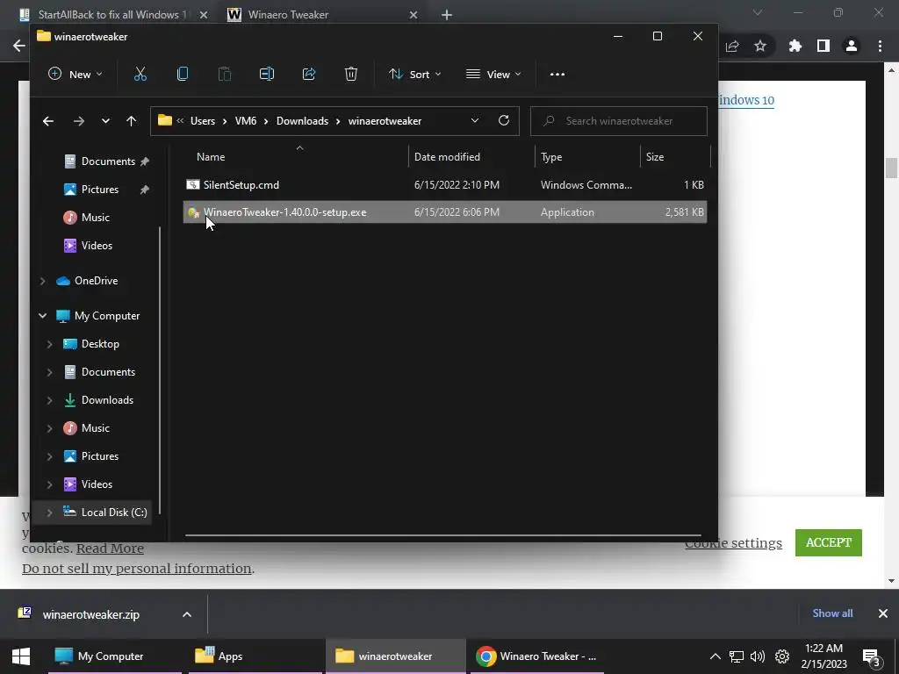Click the Type column header
Screen dimensions: 899x674
tap(551, 156)
